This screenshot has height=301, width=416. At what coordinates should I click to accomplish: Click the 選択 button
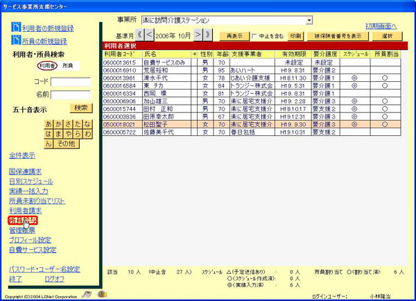(387, 36)
